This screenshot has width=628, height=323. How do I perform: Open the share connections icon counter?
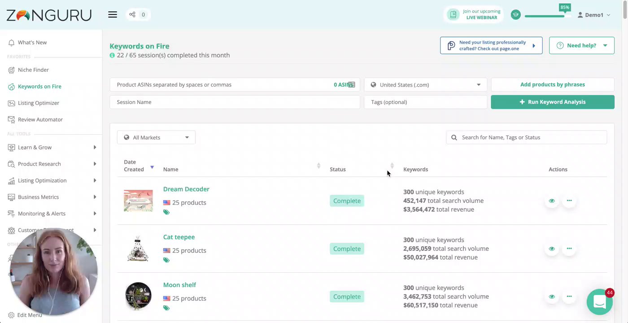[138, 15]
